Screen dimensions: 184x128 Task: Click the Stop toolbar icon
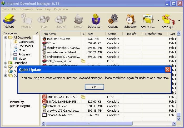coord(44,20)
